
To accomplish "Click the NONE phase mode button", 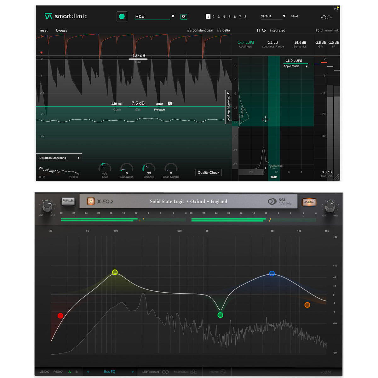I will coord(218,372).
